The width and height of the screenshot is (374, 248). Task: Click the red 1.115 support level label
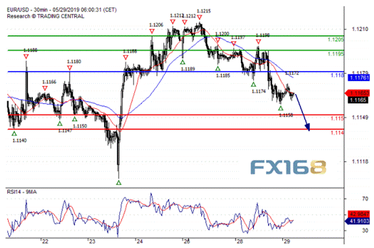[338, 118]
